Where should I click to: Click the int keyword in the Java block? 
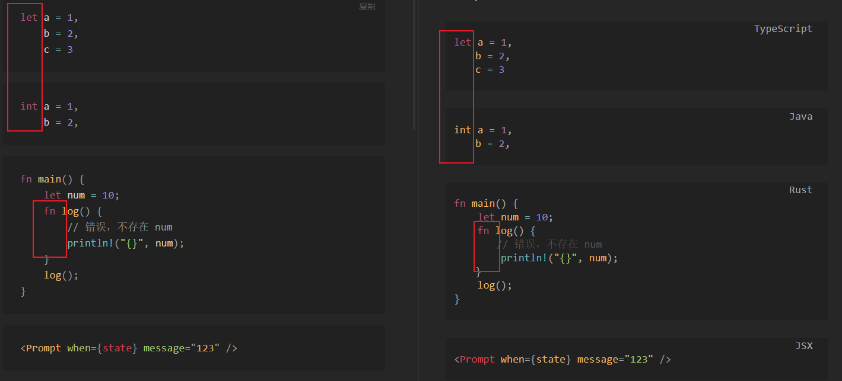tap(463, 130)
